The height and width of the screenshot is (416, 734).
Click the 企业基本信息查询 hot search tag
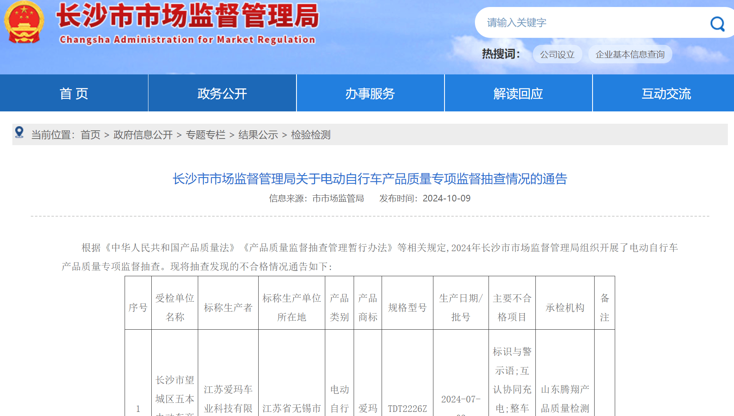click(630, 54)
